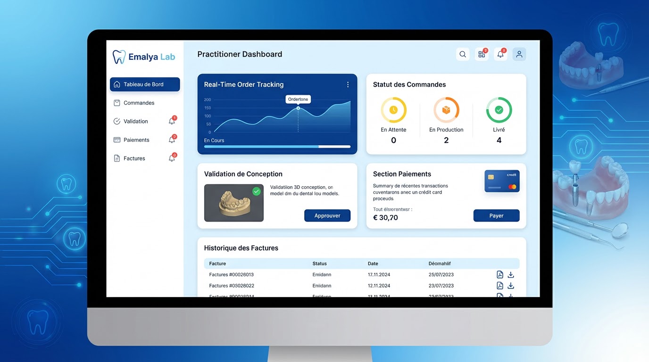Click the search magnifier icon in header

[463, 55]
